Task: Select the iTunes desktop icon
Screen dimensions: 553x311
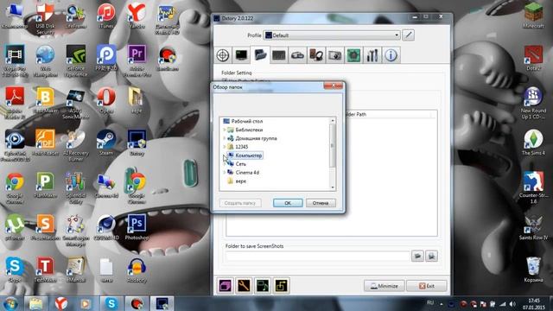Action: pos(106,16)
